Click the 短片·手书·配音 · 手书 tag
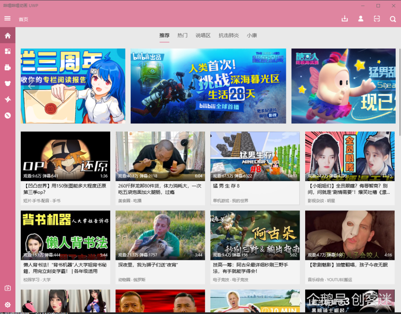 (x=42, y=201)
